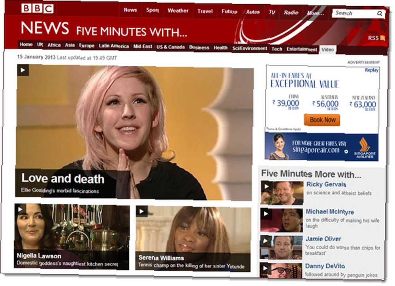Viewport: 395px width, 286px height.
Task: Go to the Asia section tab
Action: click(70, 45)
